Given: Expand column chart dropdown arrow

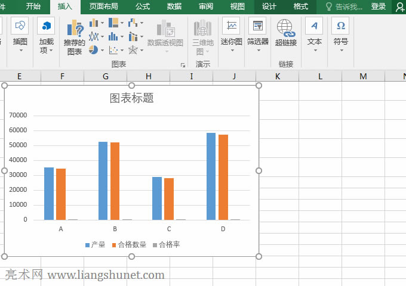Looking at the screenshot, I should point(102,23).
